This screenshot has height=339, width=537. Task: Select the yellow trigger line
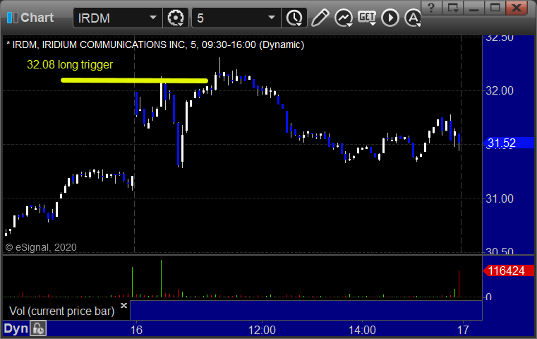tap(134, 81)
